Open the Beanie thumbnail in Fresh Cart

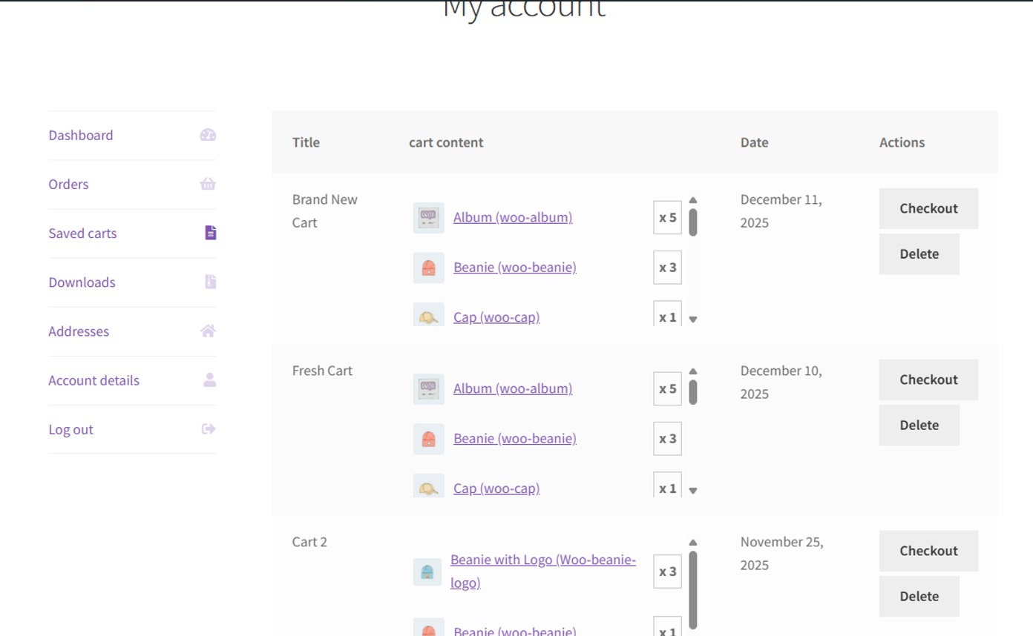(428, 439)
